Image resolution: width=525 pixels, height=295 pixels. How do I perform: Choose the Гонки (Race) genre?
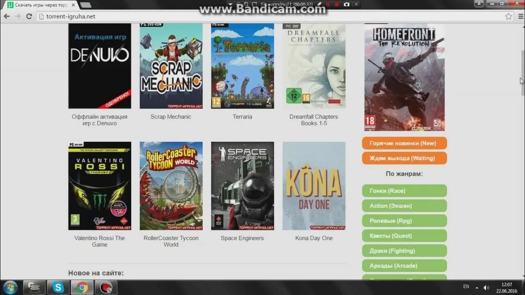click(x=404, y=191)
